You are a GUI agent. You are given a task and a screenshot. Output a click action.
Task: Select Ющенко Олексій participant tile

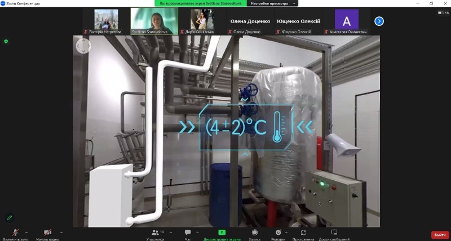tap(298, 21)
